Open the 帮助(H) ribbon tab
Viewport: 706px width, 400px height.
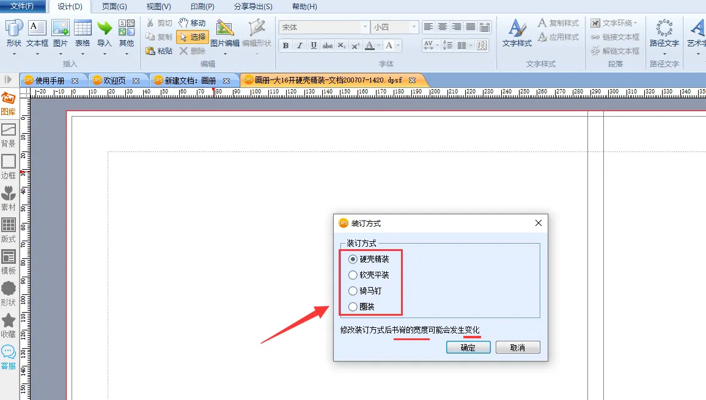(304, 7)
